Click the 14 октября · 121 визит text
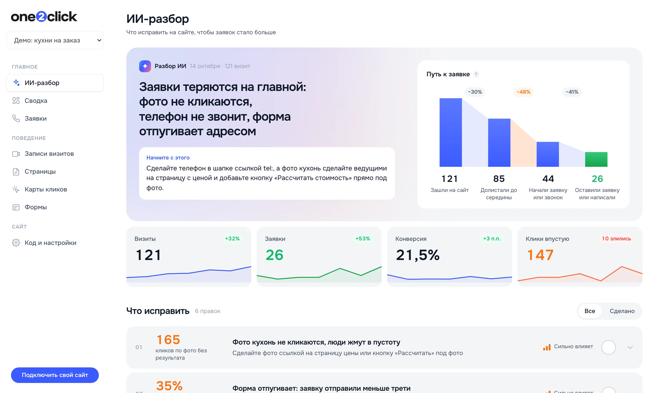The height and width of the screenshot is (393, 659). (220, 66)
